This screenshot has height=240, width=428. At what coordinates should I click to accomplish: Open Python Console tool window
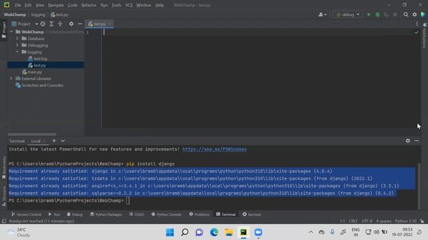167,215
